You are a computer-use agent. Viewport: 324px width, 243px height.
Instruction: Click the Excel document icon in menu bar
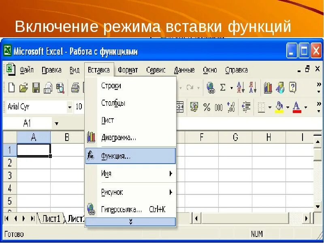[11, 69]
